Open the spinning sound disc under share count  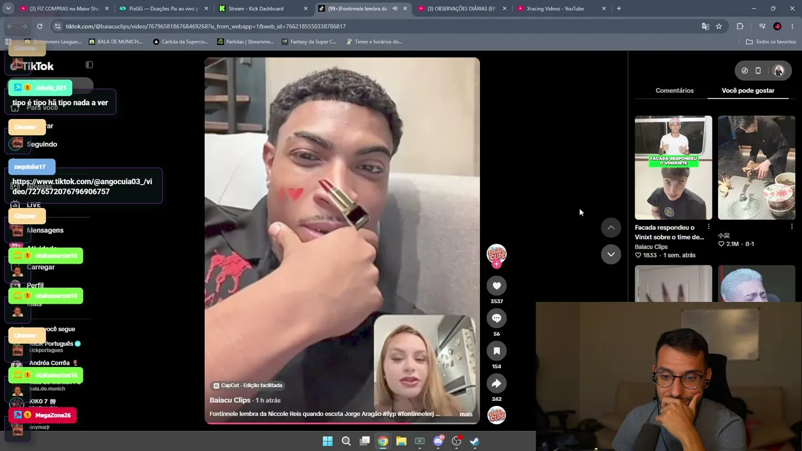tap(496, 415)
